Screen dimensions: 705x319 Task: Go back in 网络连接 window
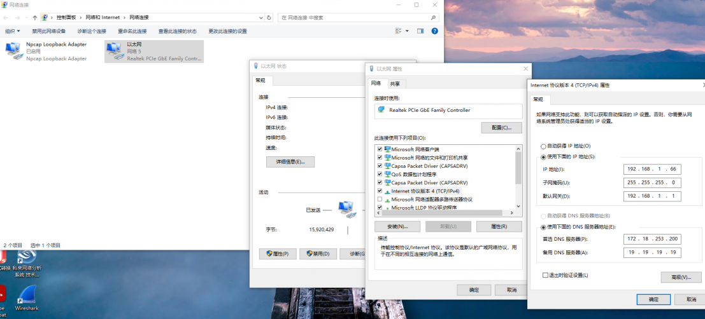point(5,18)
